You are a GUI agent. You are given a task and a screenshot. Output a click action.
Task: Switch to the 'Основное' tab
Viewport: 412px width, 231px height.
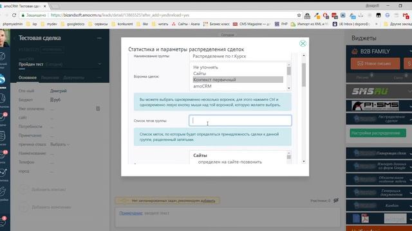tap(28, 78)
